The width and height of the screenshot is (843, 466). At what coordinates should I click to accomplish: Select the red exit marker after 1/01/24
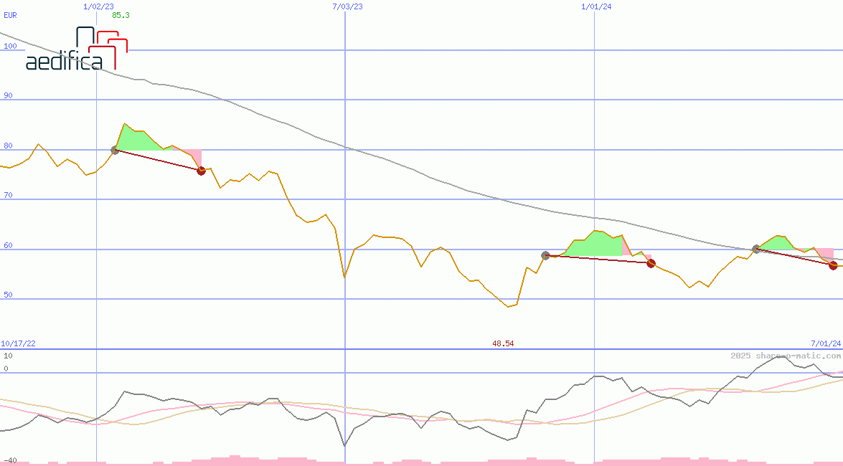651,264
